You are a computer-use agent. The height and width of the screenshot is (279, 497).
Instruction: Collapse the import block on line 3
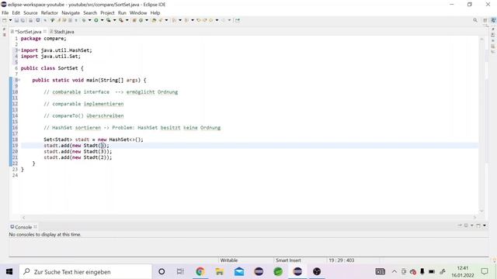point(19,50)
